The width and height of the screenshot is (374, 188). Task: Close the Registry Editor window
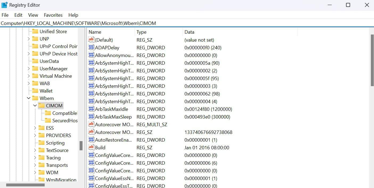point(367,5)
